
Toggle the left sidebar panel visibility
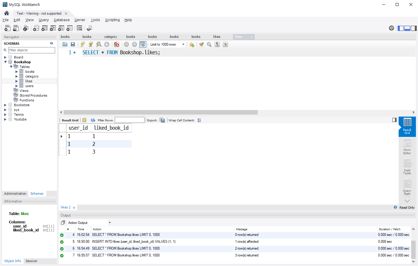pyautogui.click(x=401, y=28)
